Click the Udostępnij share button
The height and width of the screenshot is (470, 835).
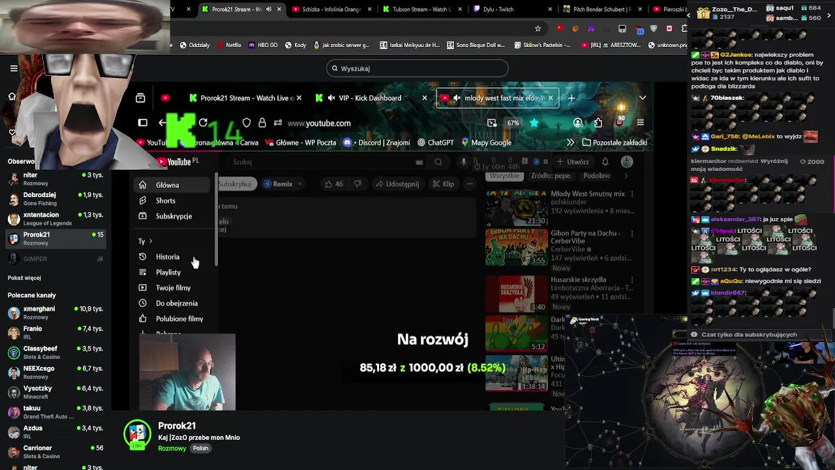click(397, 184)
